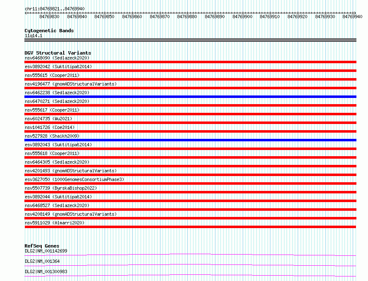
Task: Click ruler position 84769840
Action: [x=77, y=17]
